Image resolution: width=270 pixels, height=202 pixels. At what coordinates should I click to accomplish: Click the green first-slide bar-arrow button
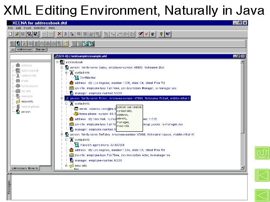pos(262,175)
